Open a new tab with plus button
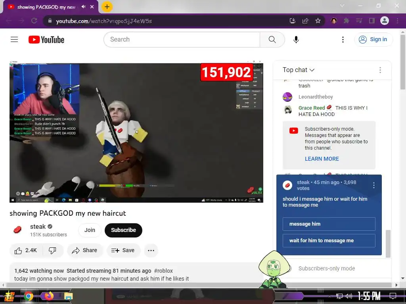The height and width of the screenshot is (304, 406). [x=107, y=7]
